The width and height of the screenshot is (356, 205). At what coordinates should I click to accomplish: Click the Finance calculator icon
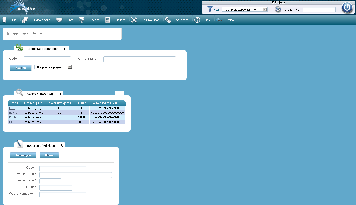pyautogui.click(x=108, y=20)
